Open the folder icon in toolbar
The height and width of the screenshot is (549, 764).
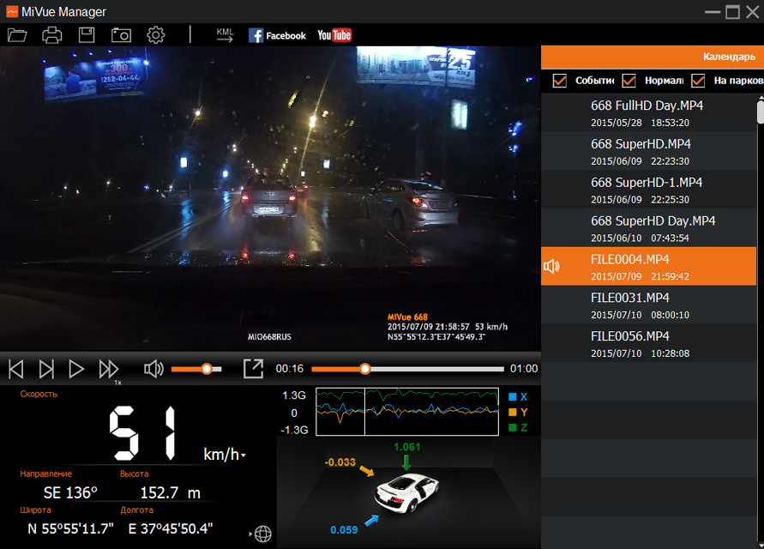(x=17, y=35)
